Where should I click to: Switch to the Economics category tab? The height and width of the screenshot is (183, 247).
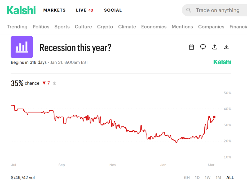pyautogui.click(x=154, y=27)
